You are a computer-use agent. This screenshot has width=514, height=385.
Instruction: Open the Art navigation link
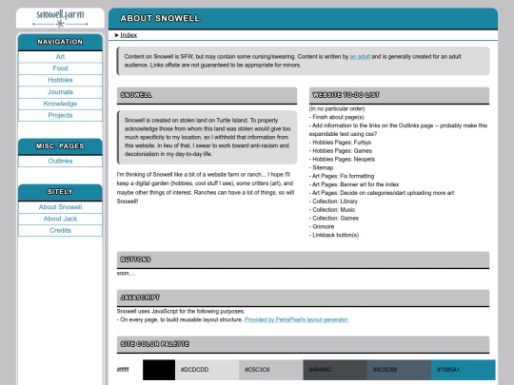tap(60, 57)
